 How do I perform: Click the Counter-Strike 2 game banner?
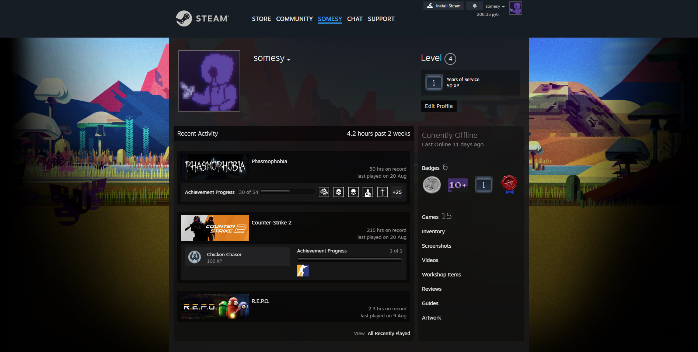coord(215,228)
